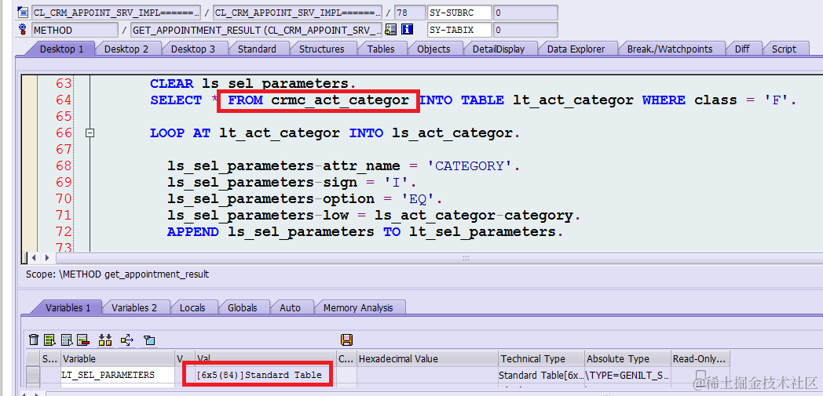Viewport: 823px width, 396px height.
Task: Click the Hexadecimal Value column header
Action: click(x=427, y=359)
